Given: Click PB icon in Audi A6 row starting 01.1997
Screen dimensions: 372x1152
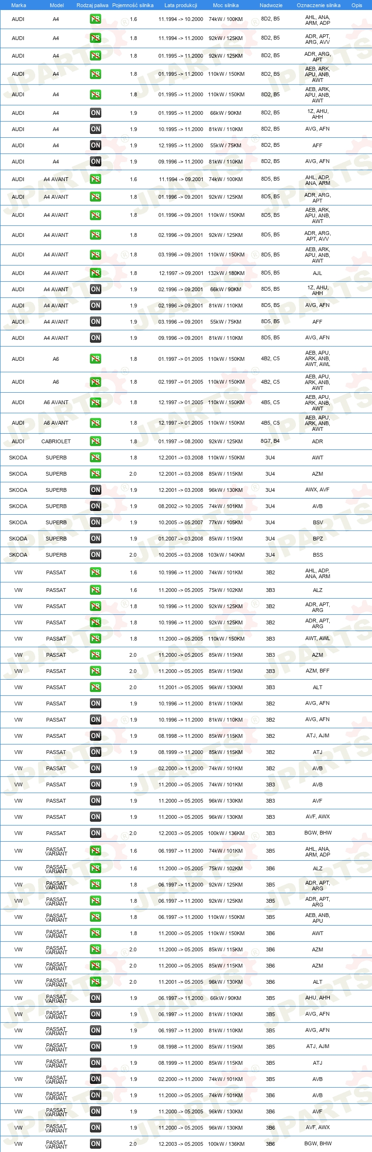Looking at the screenshot, I should pos(96,359).
